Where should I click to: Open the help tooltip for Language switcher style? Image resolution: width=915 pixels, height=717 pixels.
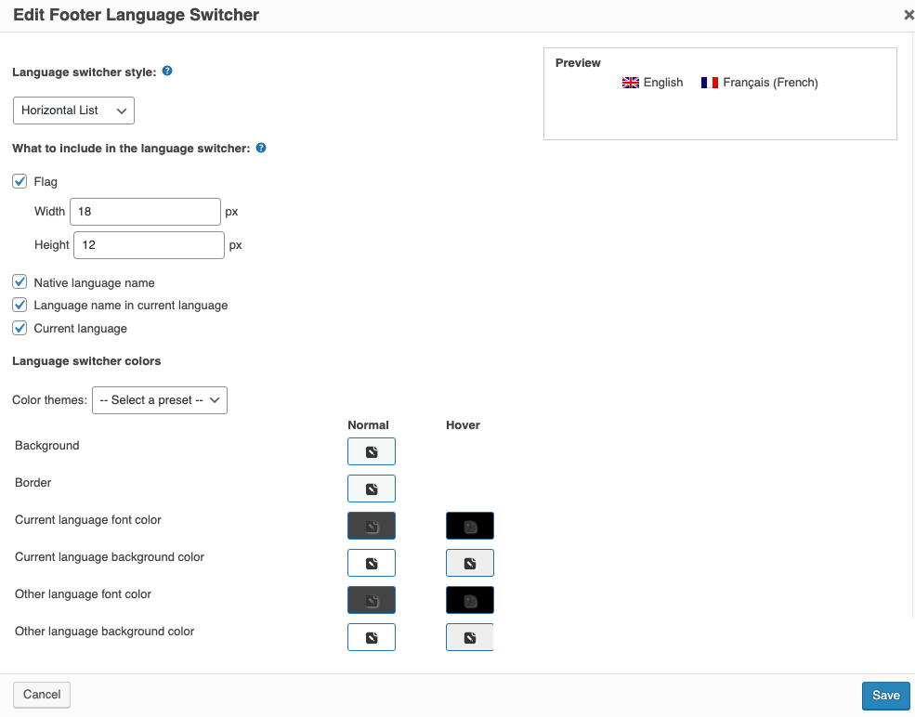(x=166, y=71)
